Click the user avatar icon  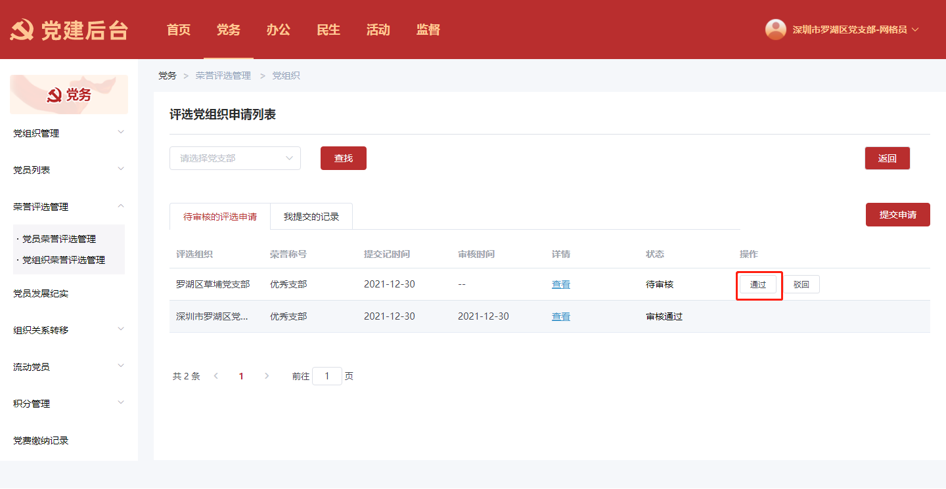[775, 30]
